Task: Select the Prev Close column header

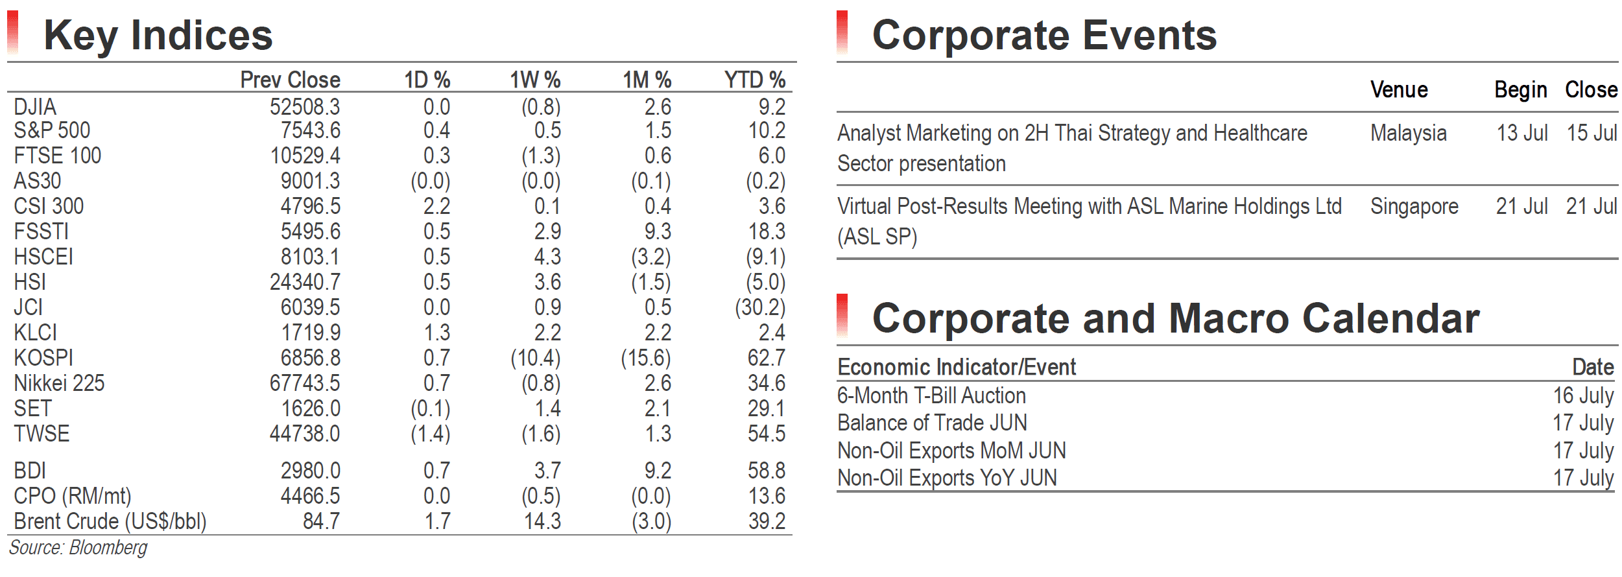Action: pos(290,80)
